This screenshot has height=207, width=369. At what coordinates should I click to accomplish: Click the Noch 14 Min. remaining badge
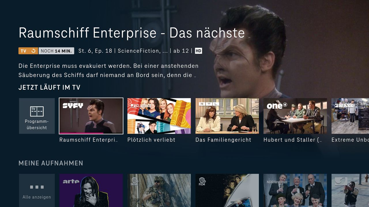point(57,51)
